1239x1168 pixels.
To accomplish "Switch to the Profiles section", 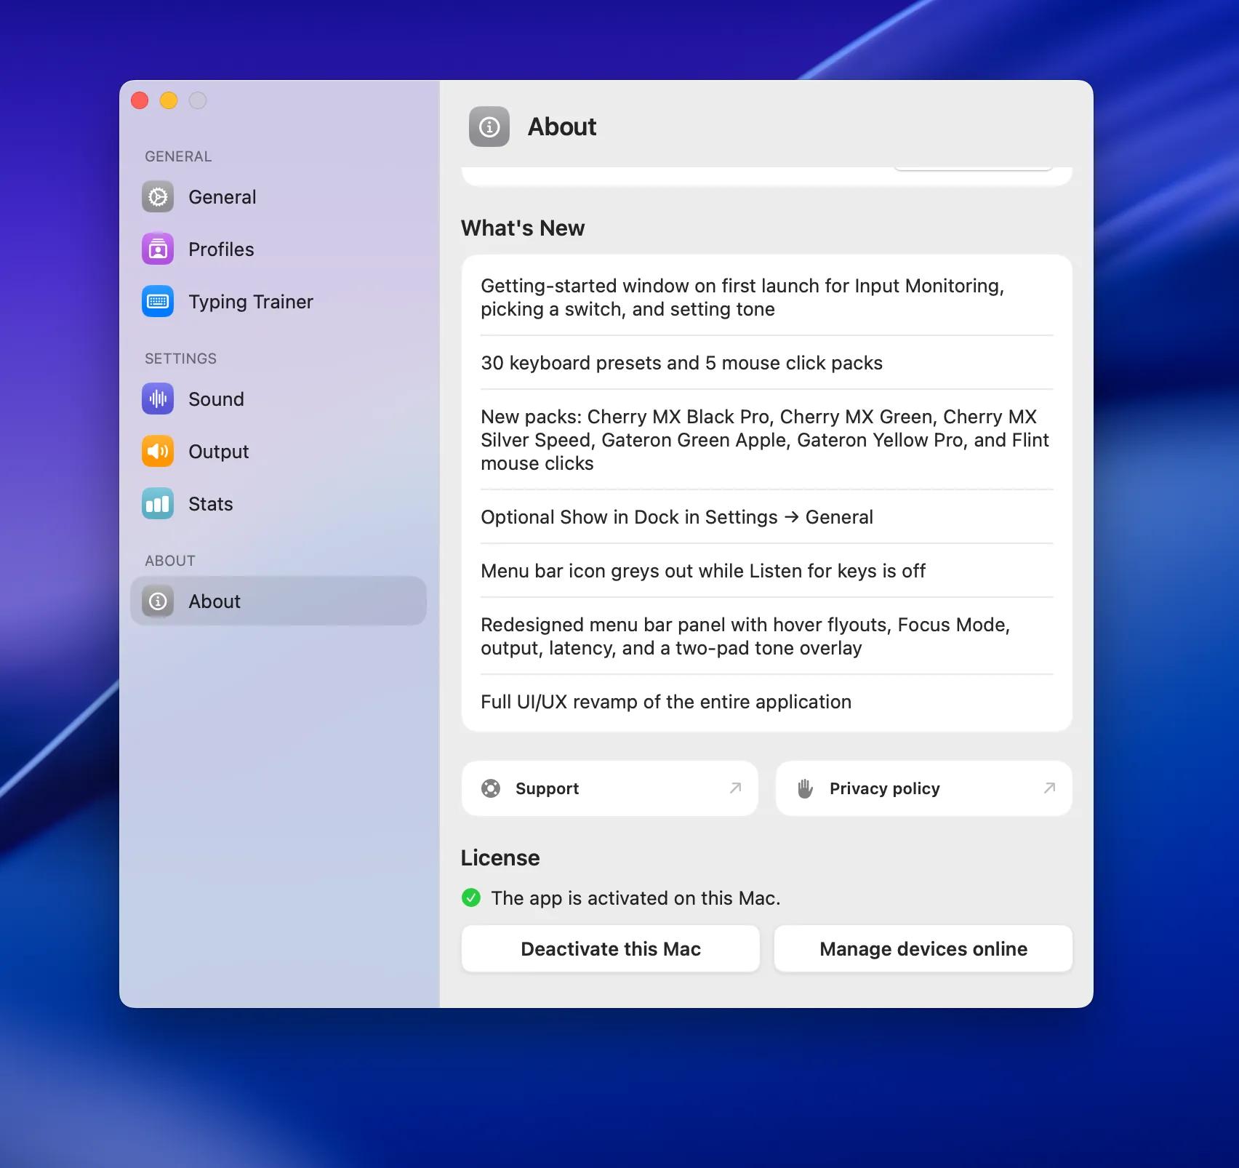I will click(278, 249).
